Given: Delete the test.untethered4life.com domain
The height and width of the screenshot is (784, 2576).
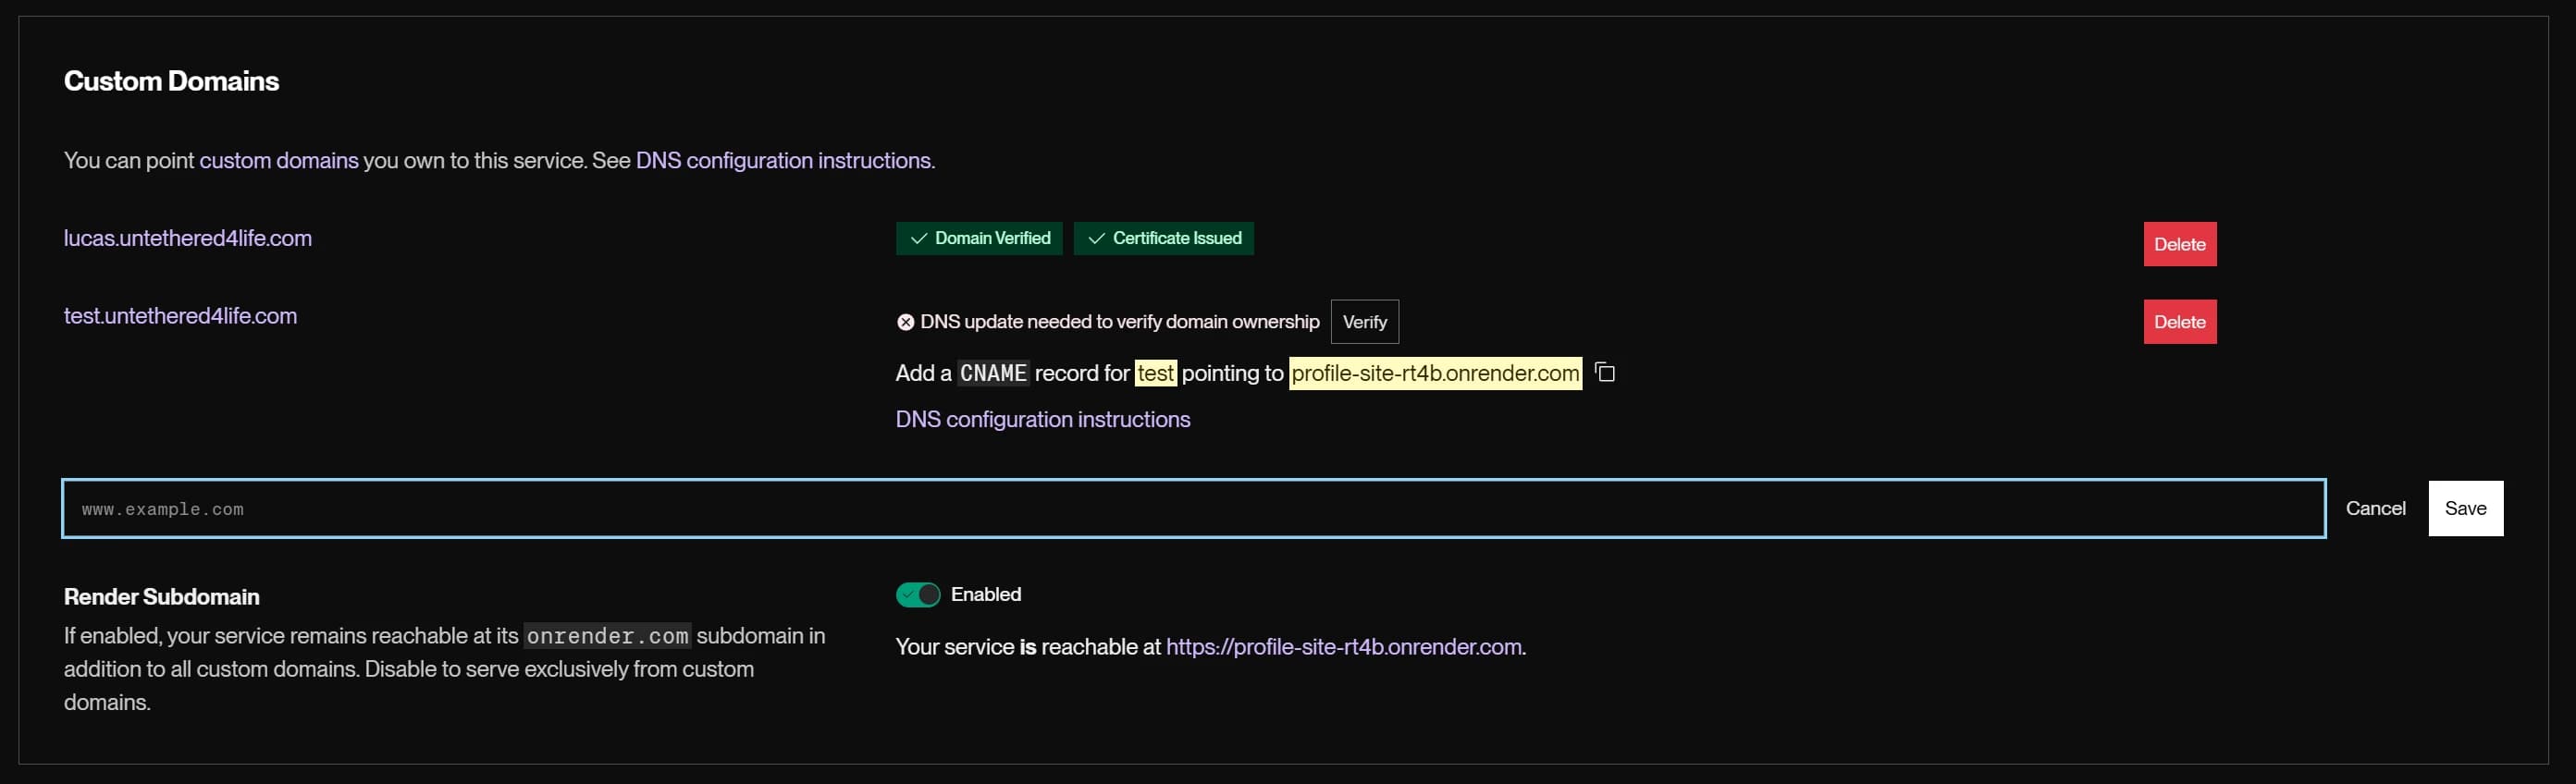Looking at the screenshot, I should coord(2179,322).
